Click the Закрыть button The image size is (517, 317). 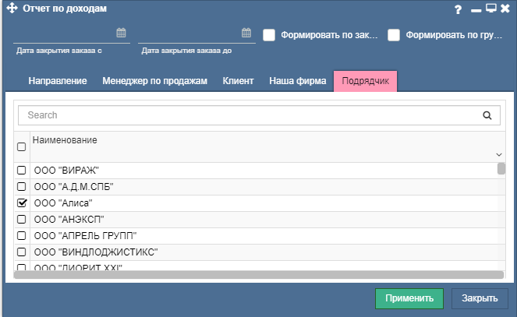(x=480, y=298)
